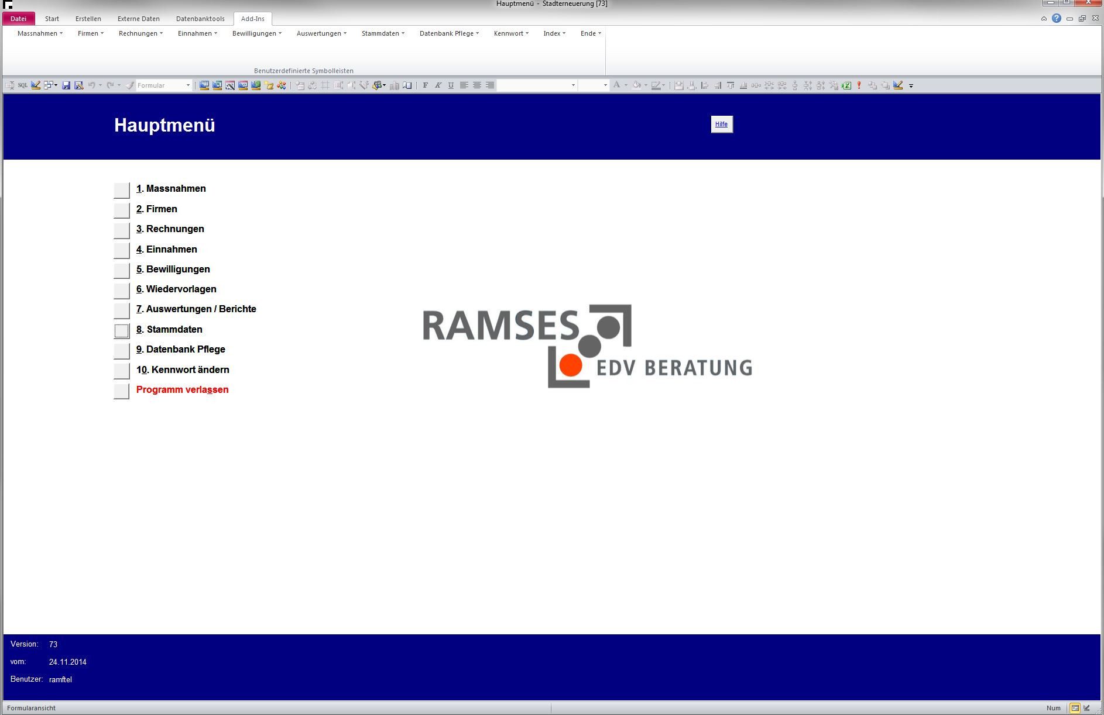Switch to the Datenbanktools ribbon tab
This screenshot has height=715, width=1104.
tap(200, 19)
